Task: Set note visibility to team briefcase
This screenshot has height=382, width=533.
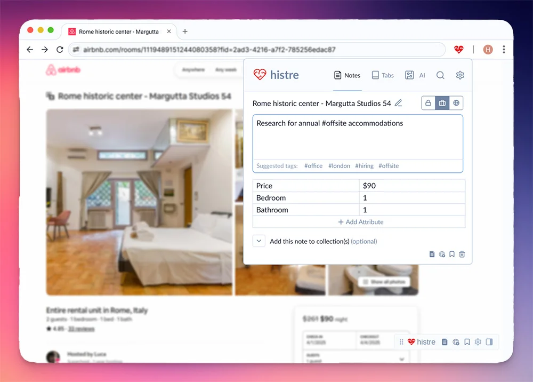Action: coord(442,103)
